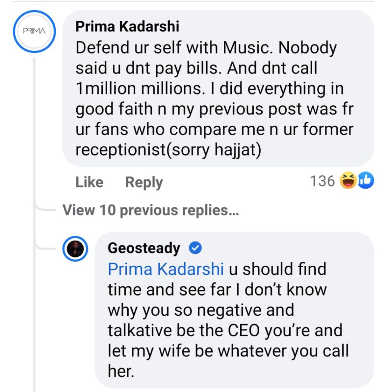Click the 'time and see far' reply line
387x392 pixels.
click(217, 289)
